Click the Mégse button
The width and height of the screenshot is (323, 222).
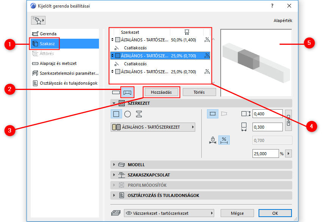[237, 213]
